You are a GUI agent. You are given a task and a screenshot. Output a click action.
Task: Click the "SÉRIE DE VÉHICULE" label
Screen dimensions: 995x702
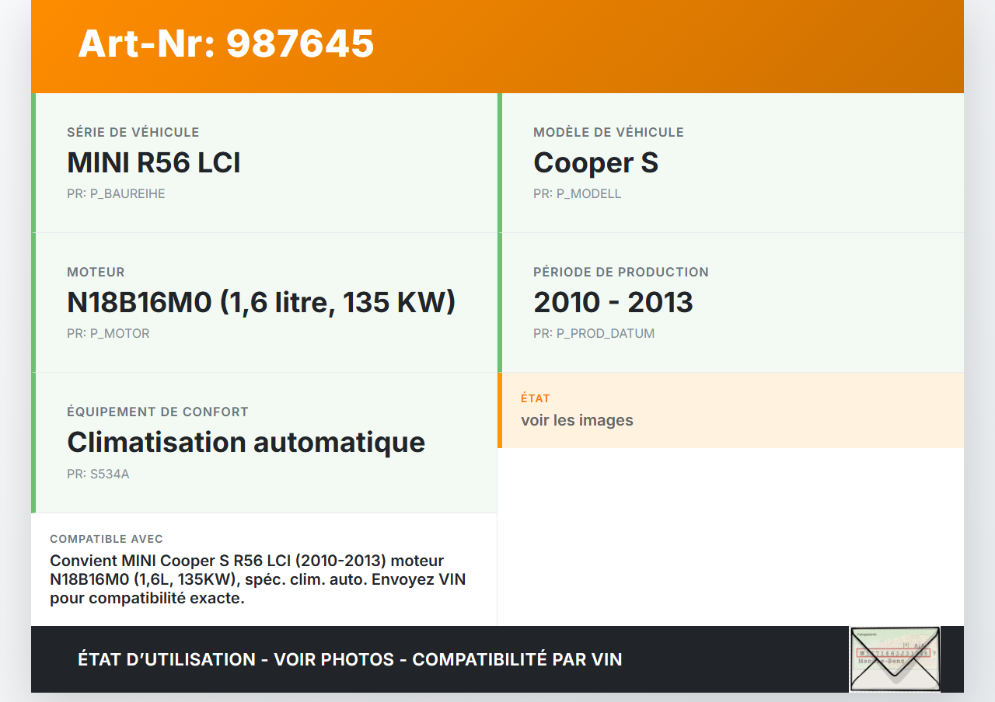133,132
